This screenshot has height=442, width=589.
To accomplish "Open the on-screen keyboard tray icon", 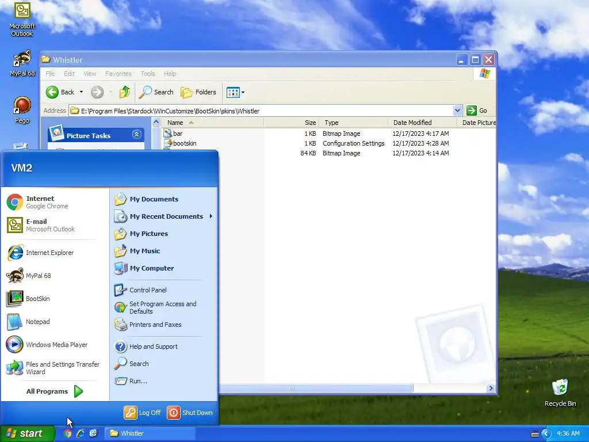I will 534,434.
